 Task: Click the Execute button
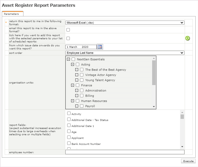click(188, 161)
